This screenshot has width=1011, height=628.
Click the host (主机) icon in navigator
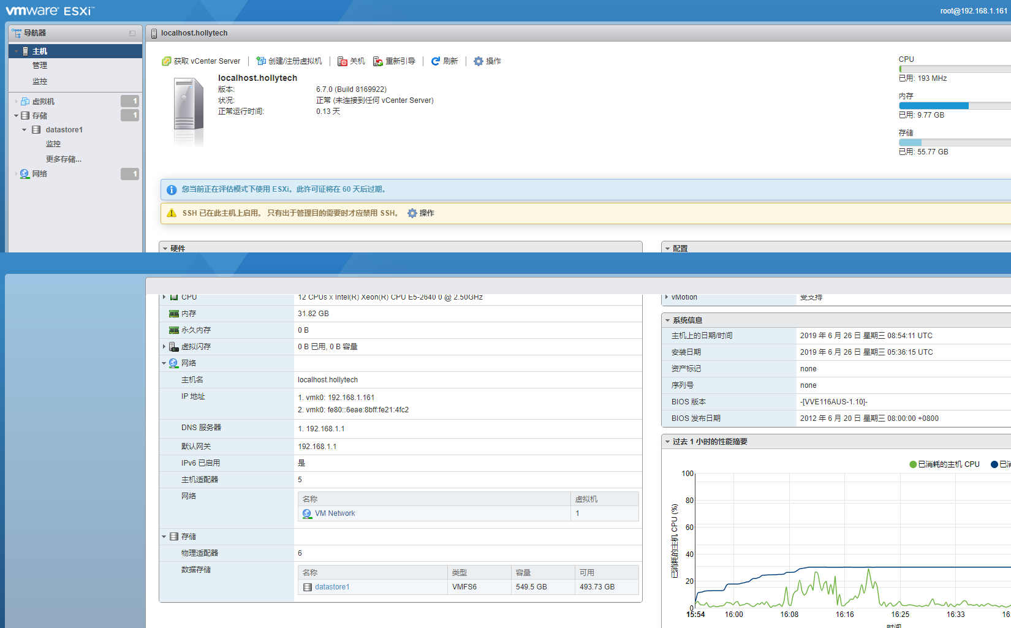(25, 51)
